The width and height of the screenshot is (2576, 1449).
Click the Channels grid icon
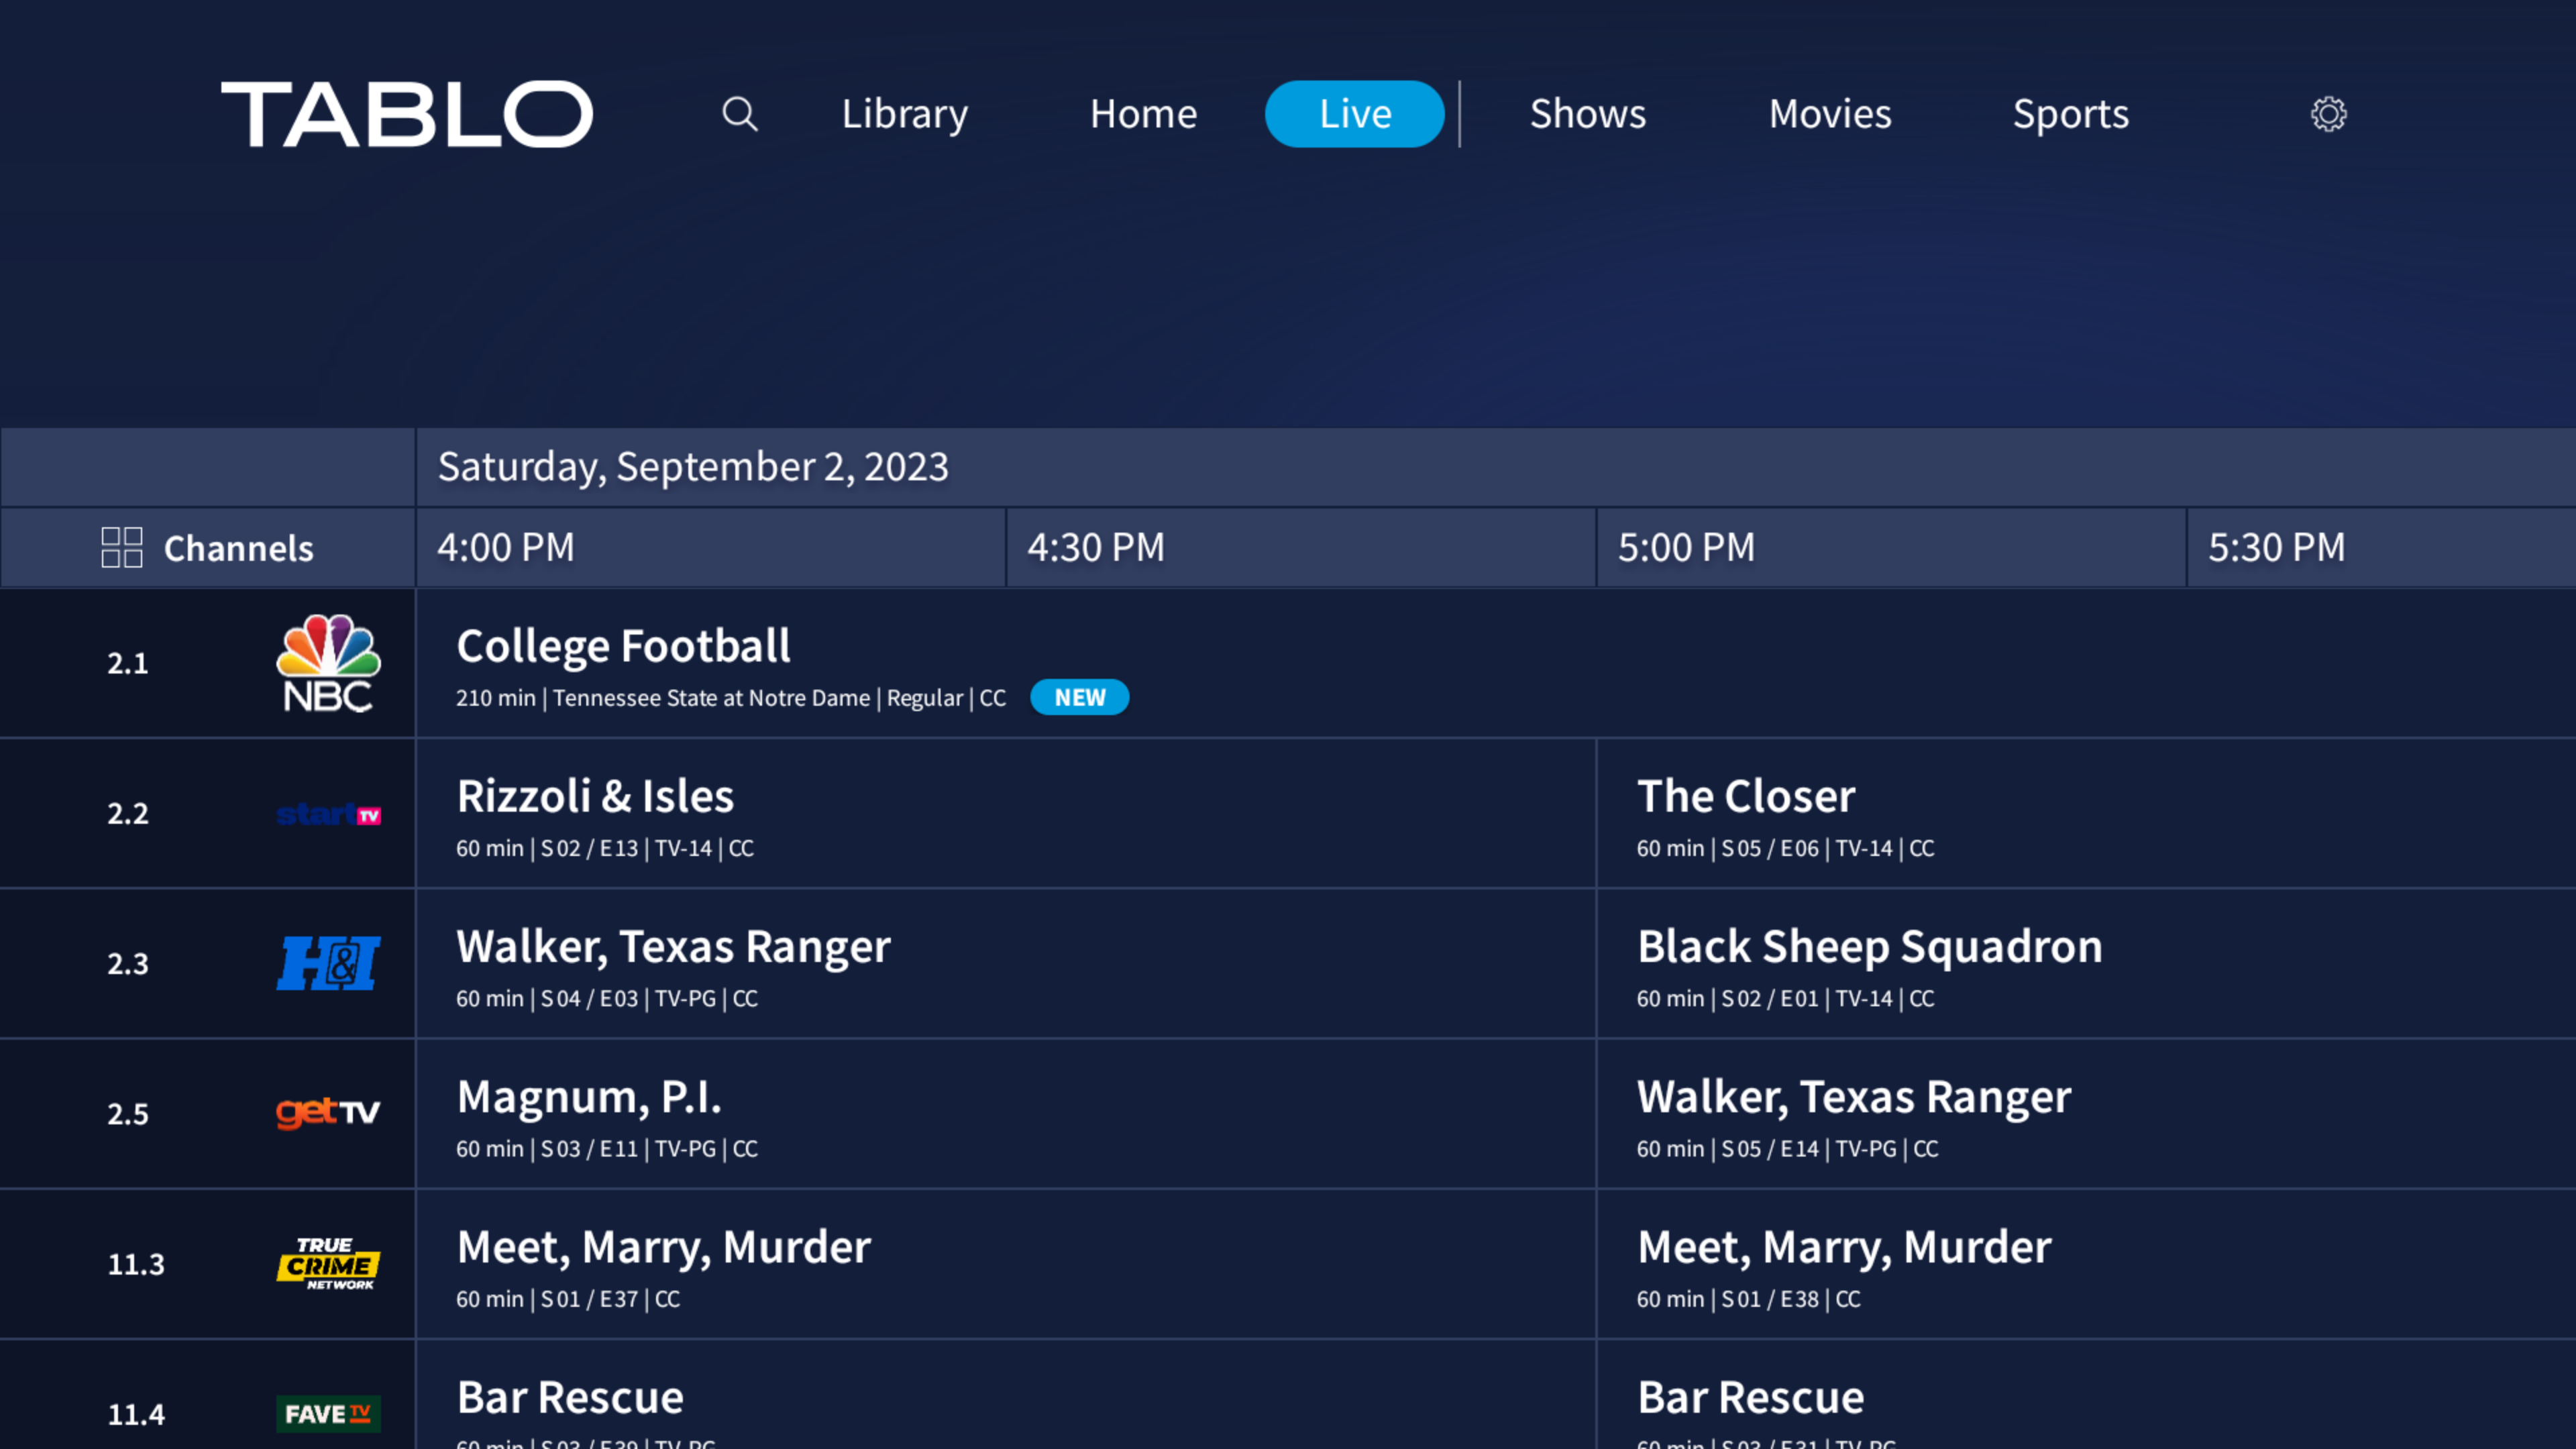[122, 548]
